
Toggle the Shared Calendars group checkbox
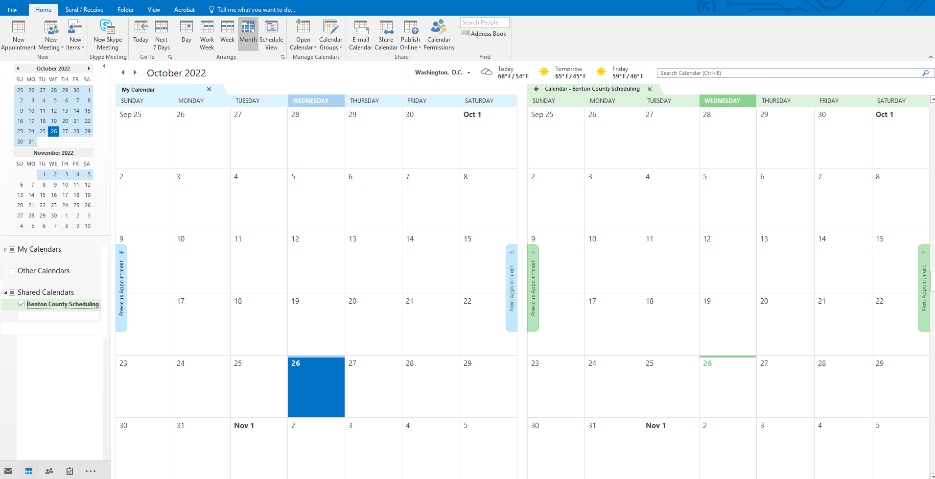(12, 292)
